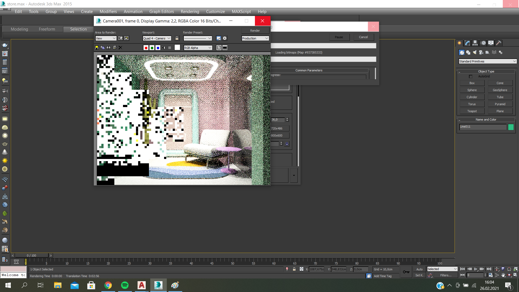Select the Cameras creation category icon
The image size is (519, 292).
tap(481, 52)
